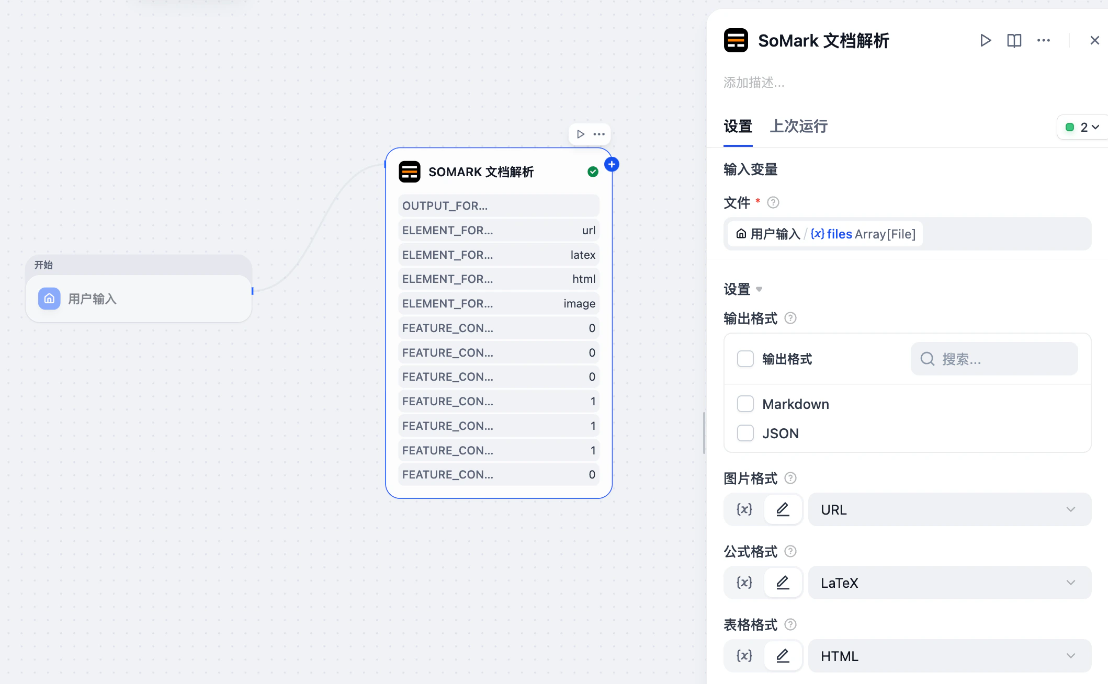This screenshot has width=1108, height=684.
Task: Switch 表格格式 to variable mode
Action: coord(744,656)
